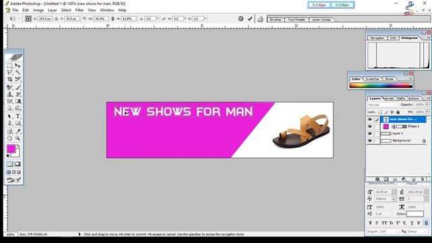Select the Gradient tool

tap(18, 101)
